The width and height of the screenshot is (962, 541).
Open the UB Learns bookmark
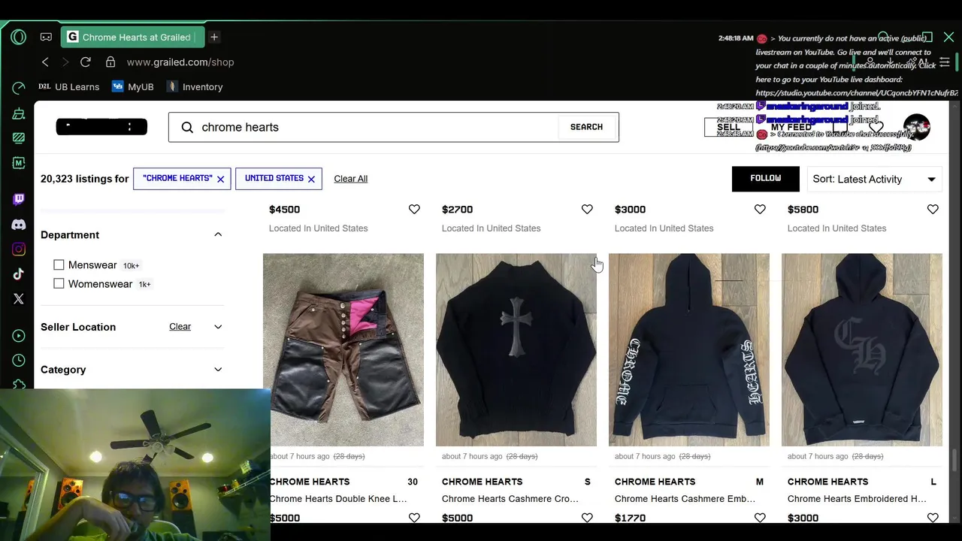[68, 86]
